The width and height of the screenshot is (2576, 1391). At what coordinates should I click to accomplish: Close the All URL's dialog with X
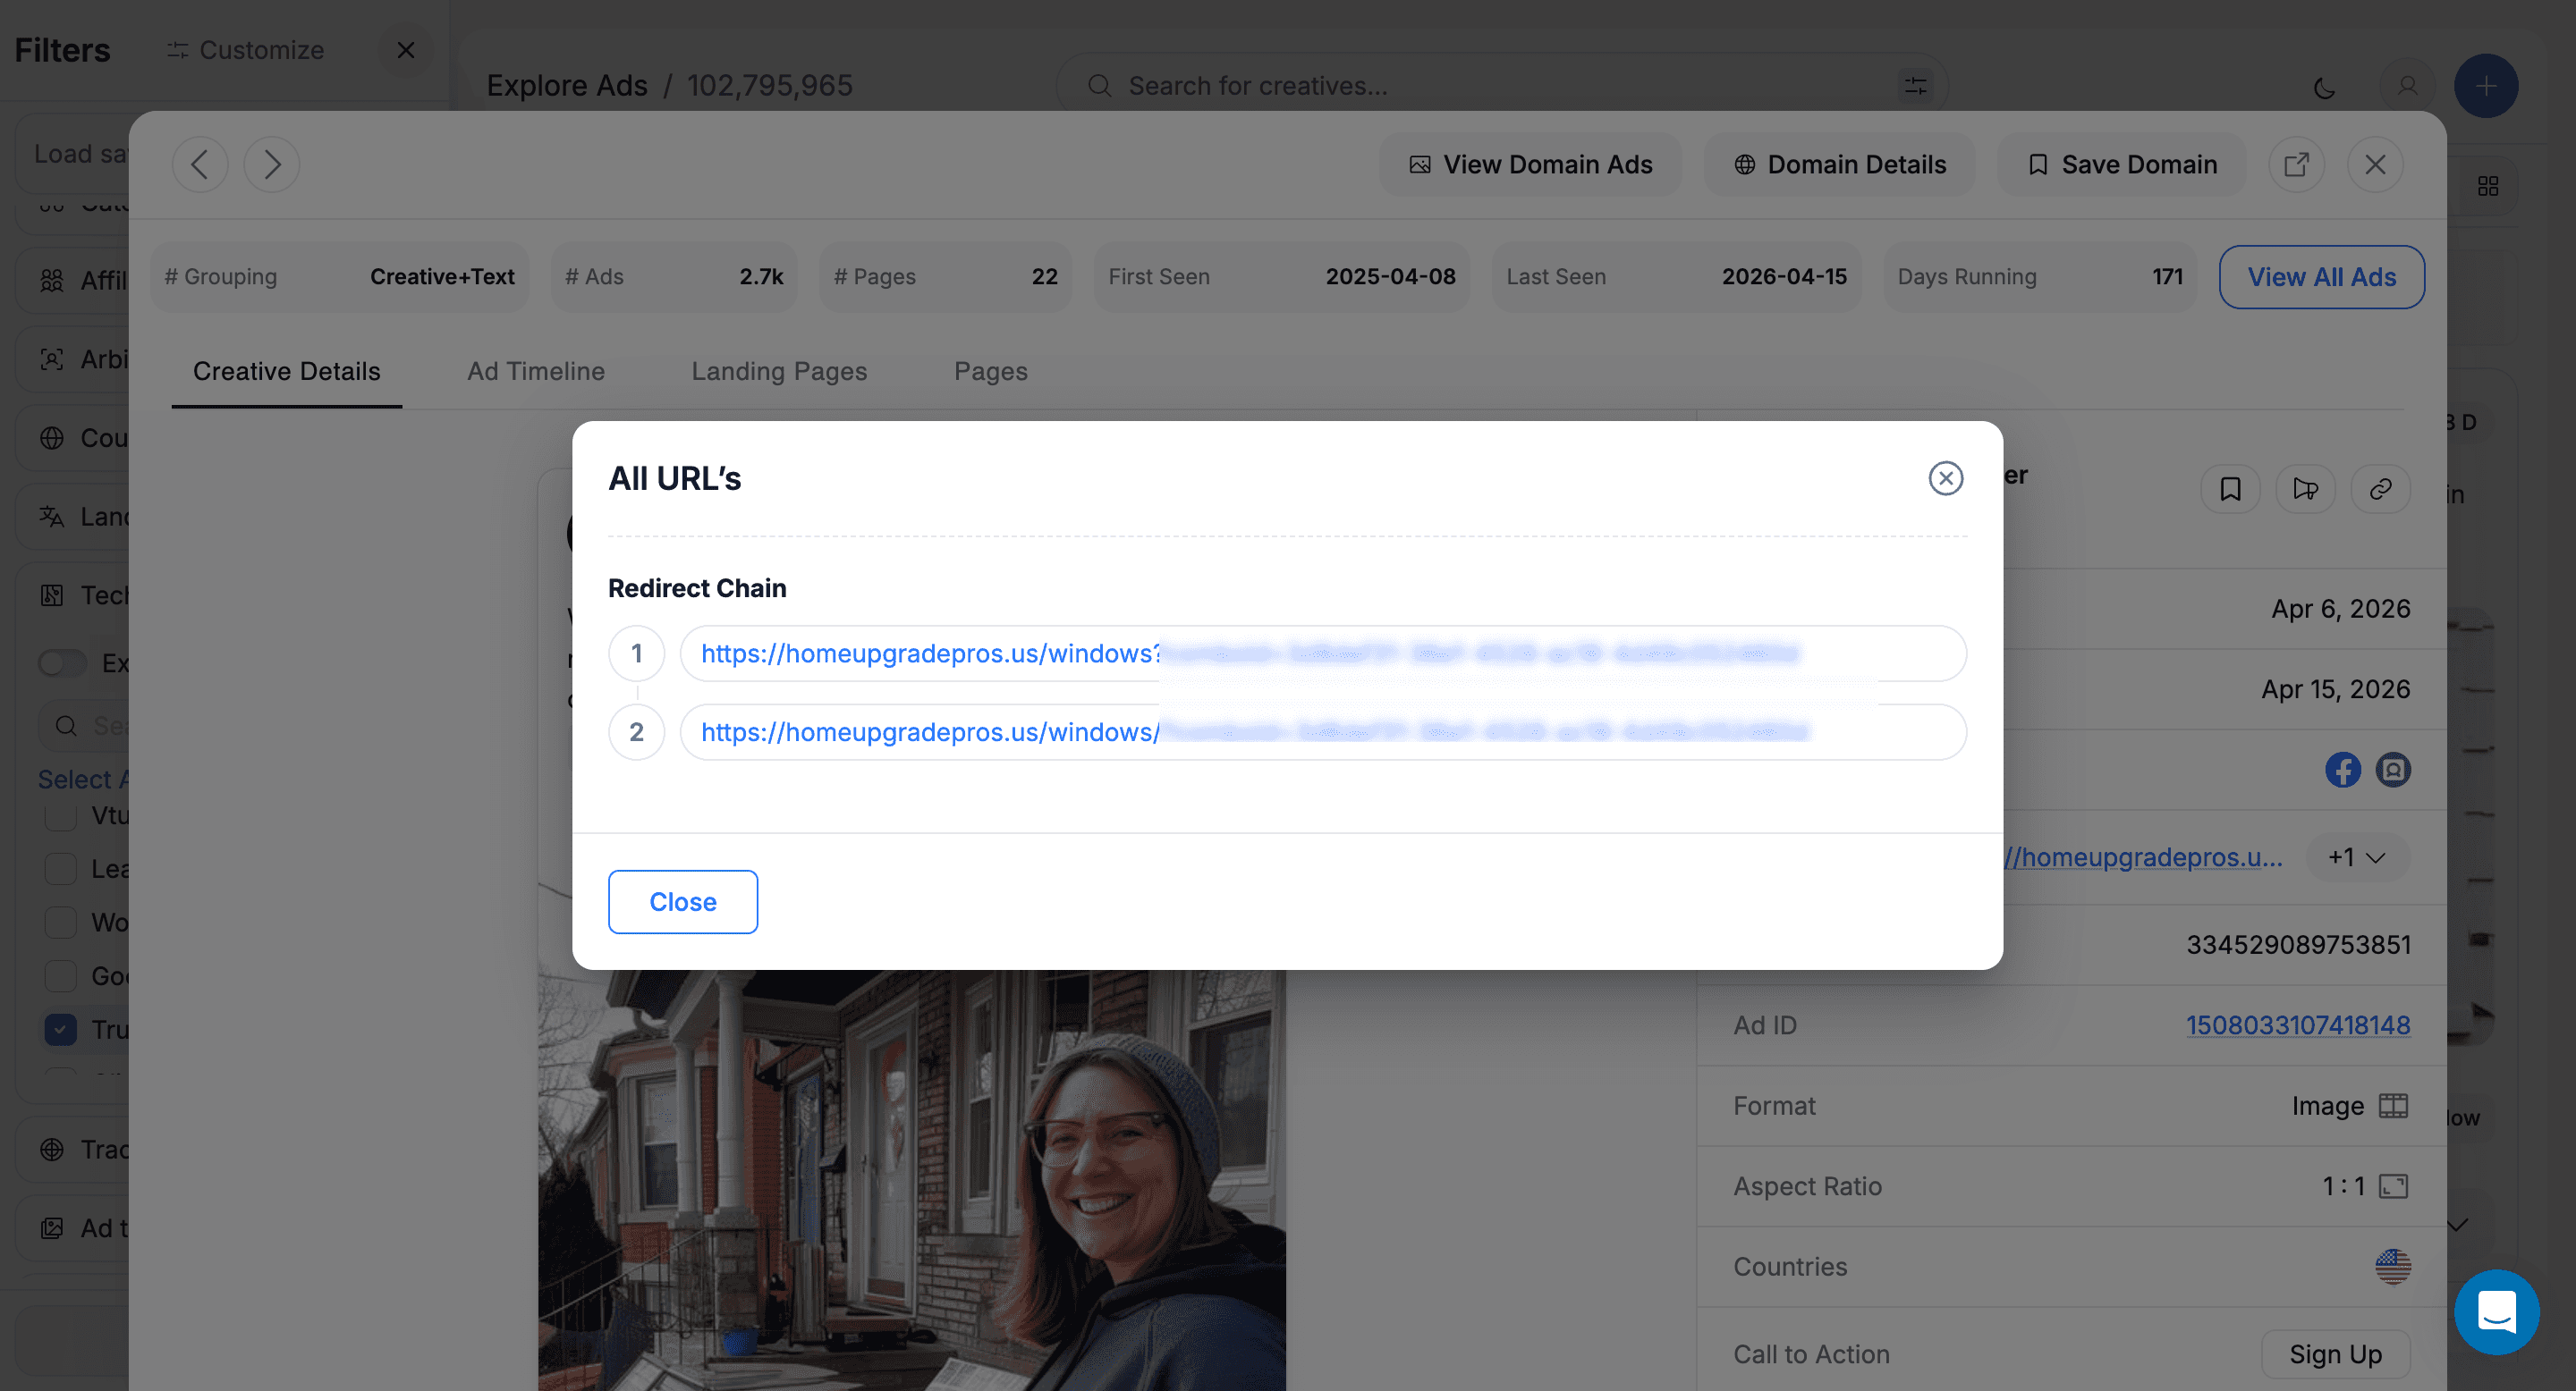point(1945,478)
